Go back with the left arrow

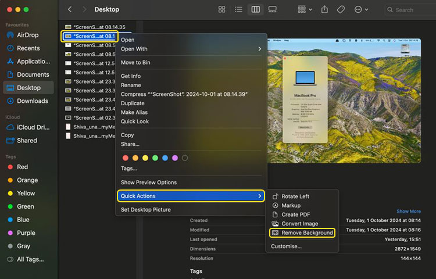(70, 10)
